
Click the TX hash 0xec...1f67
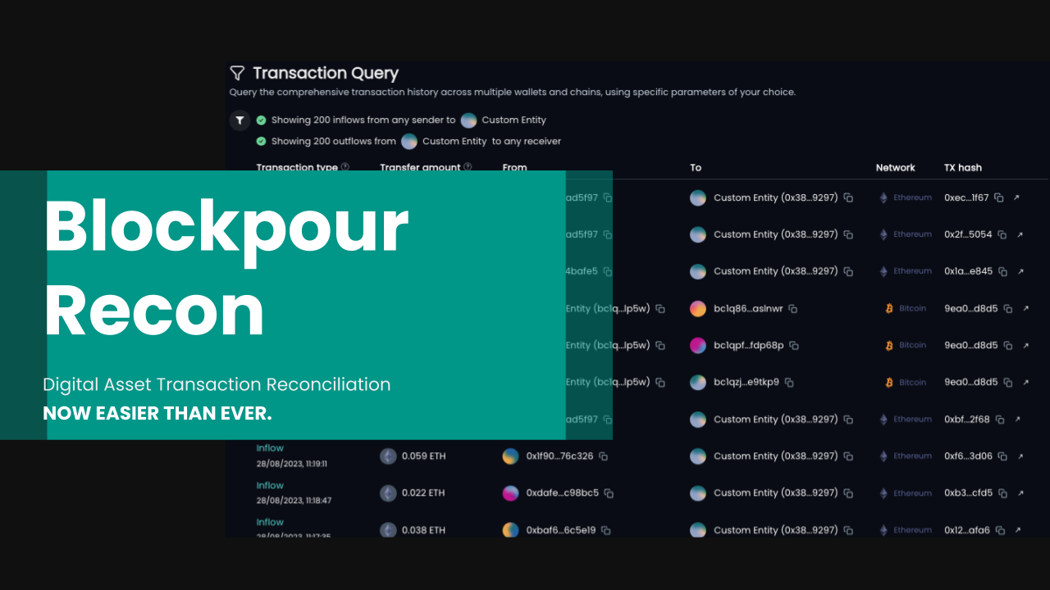[x=967, y=197]
